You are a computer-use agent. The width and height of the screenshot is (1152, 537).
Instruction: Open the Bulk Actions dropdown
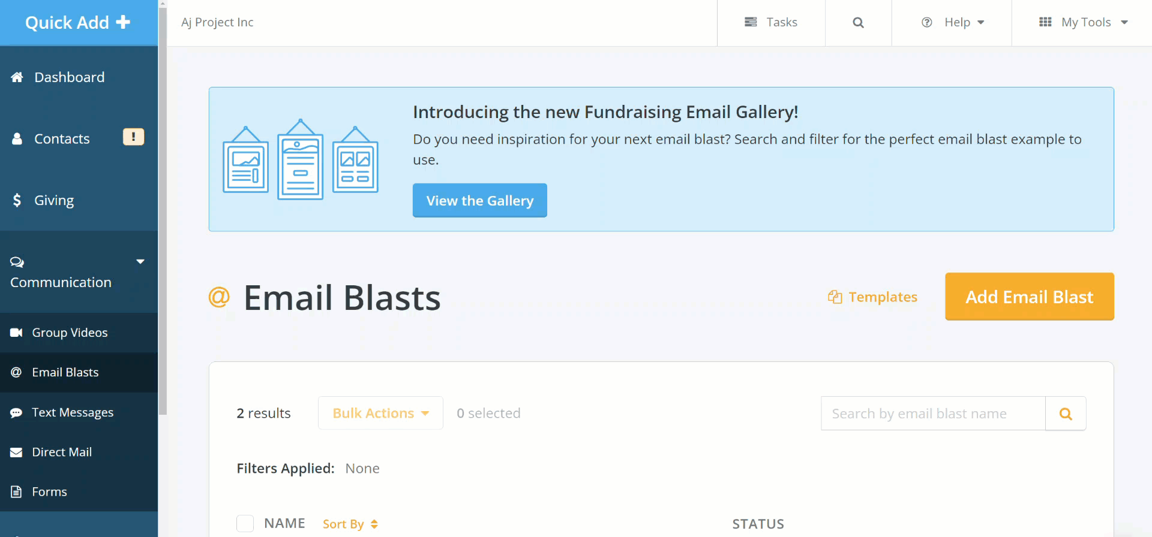(380, 413)
